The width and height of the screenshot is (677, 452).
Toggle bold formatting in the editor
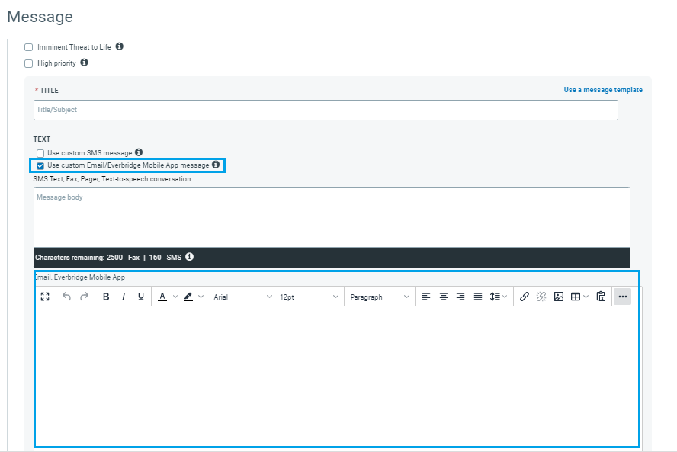point(106,297)
